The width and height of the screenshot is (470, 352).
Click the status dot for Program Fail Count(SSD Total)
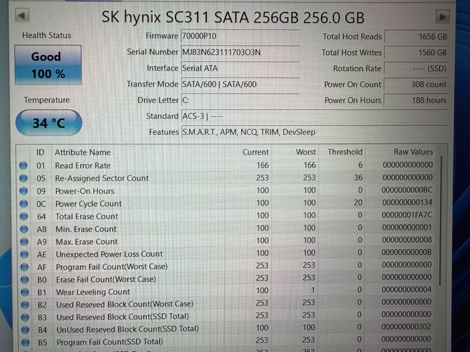26,342
